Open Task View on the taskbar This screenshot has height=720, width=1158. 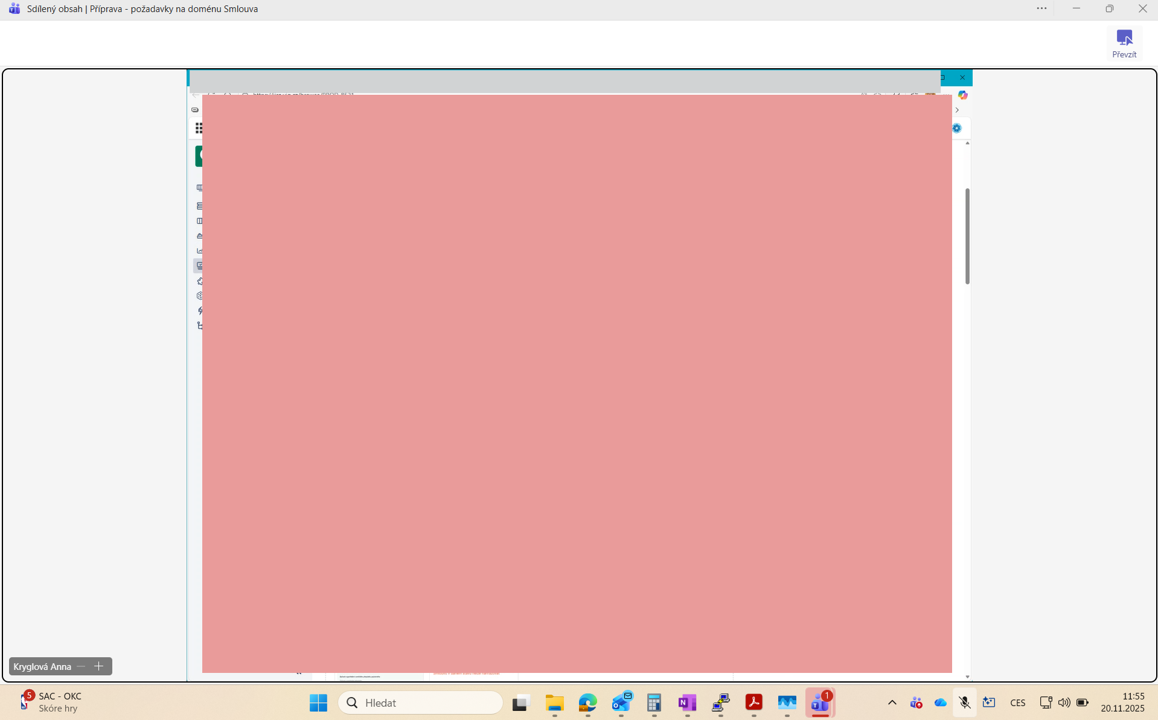pyautogui.click(x=521, y=702)
